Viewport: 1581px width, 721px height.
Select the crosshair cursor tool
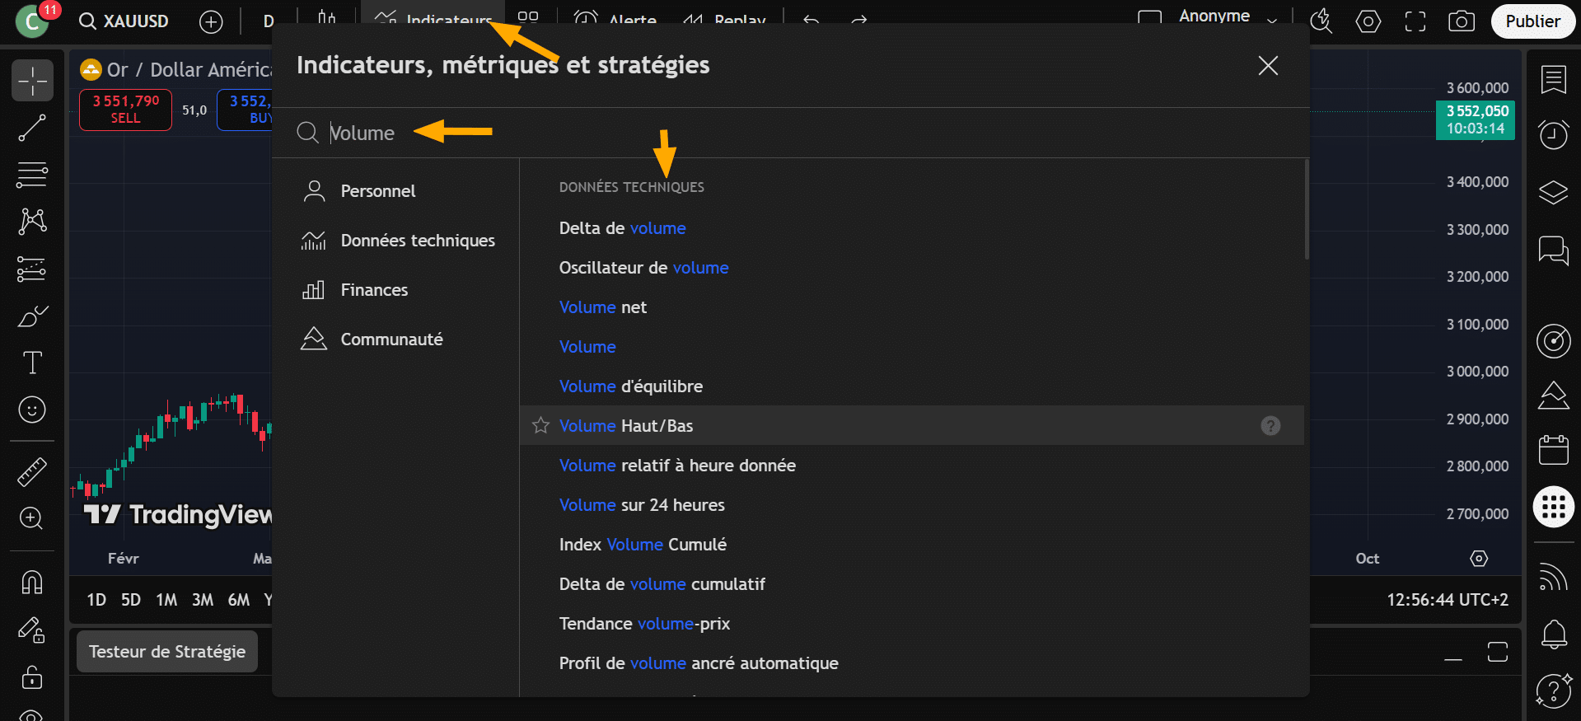pyautogui.click(x=33, y=81)
